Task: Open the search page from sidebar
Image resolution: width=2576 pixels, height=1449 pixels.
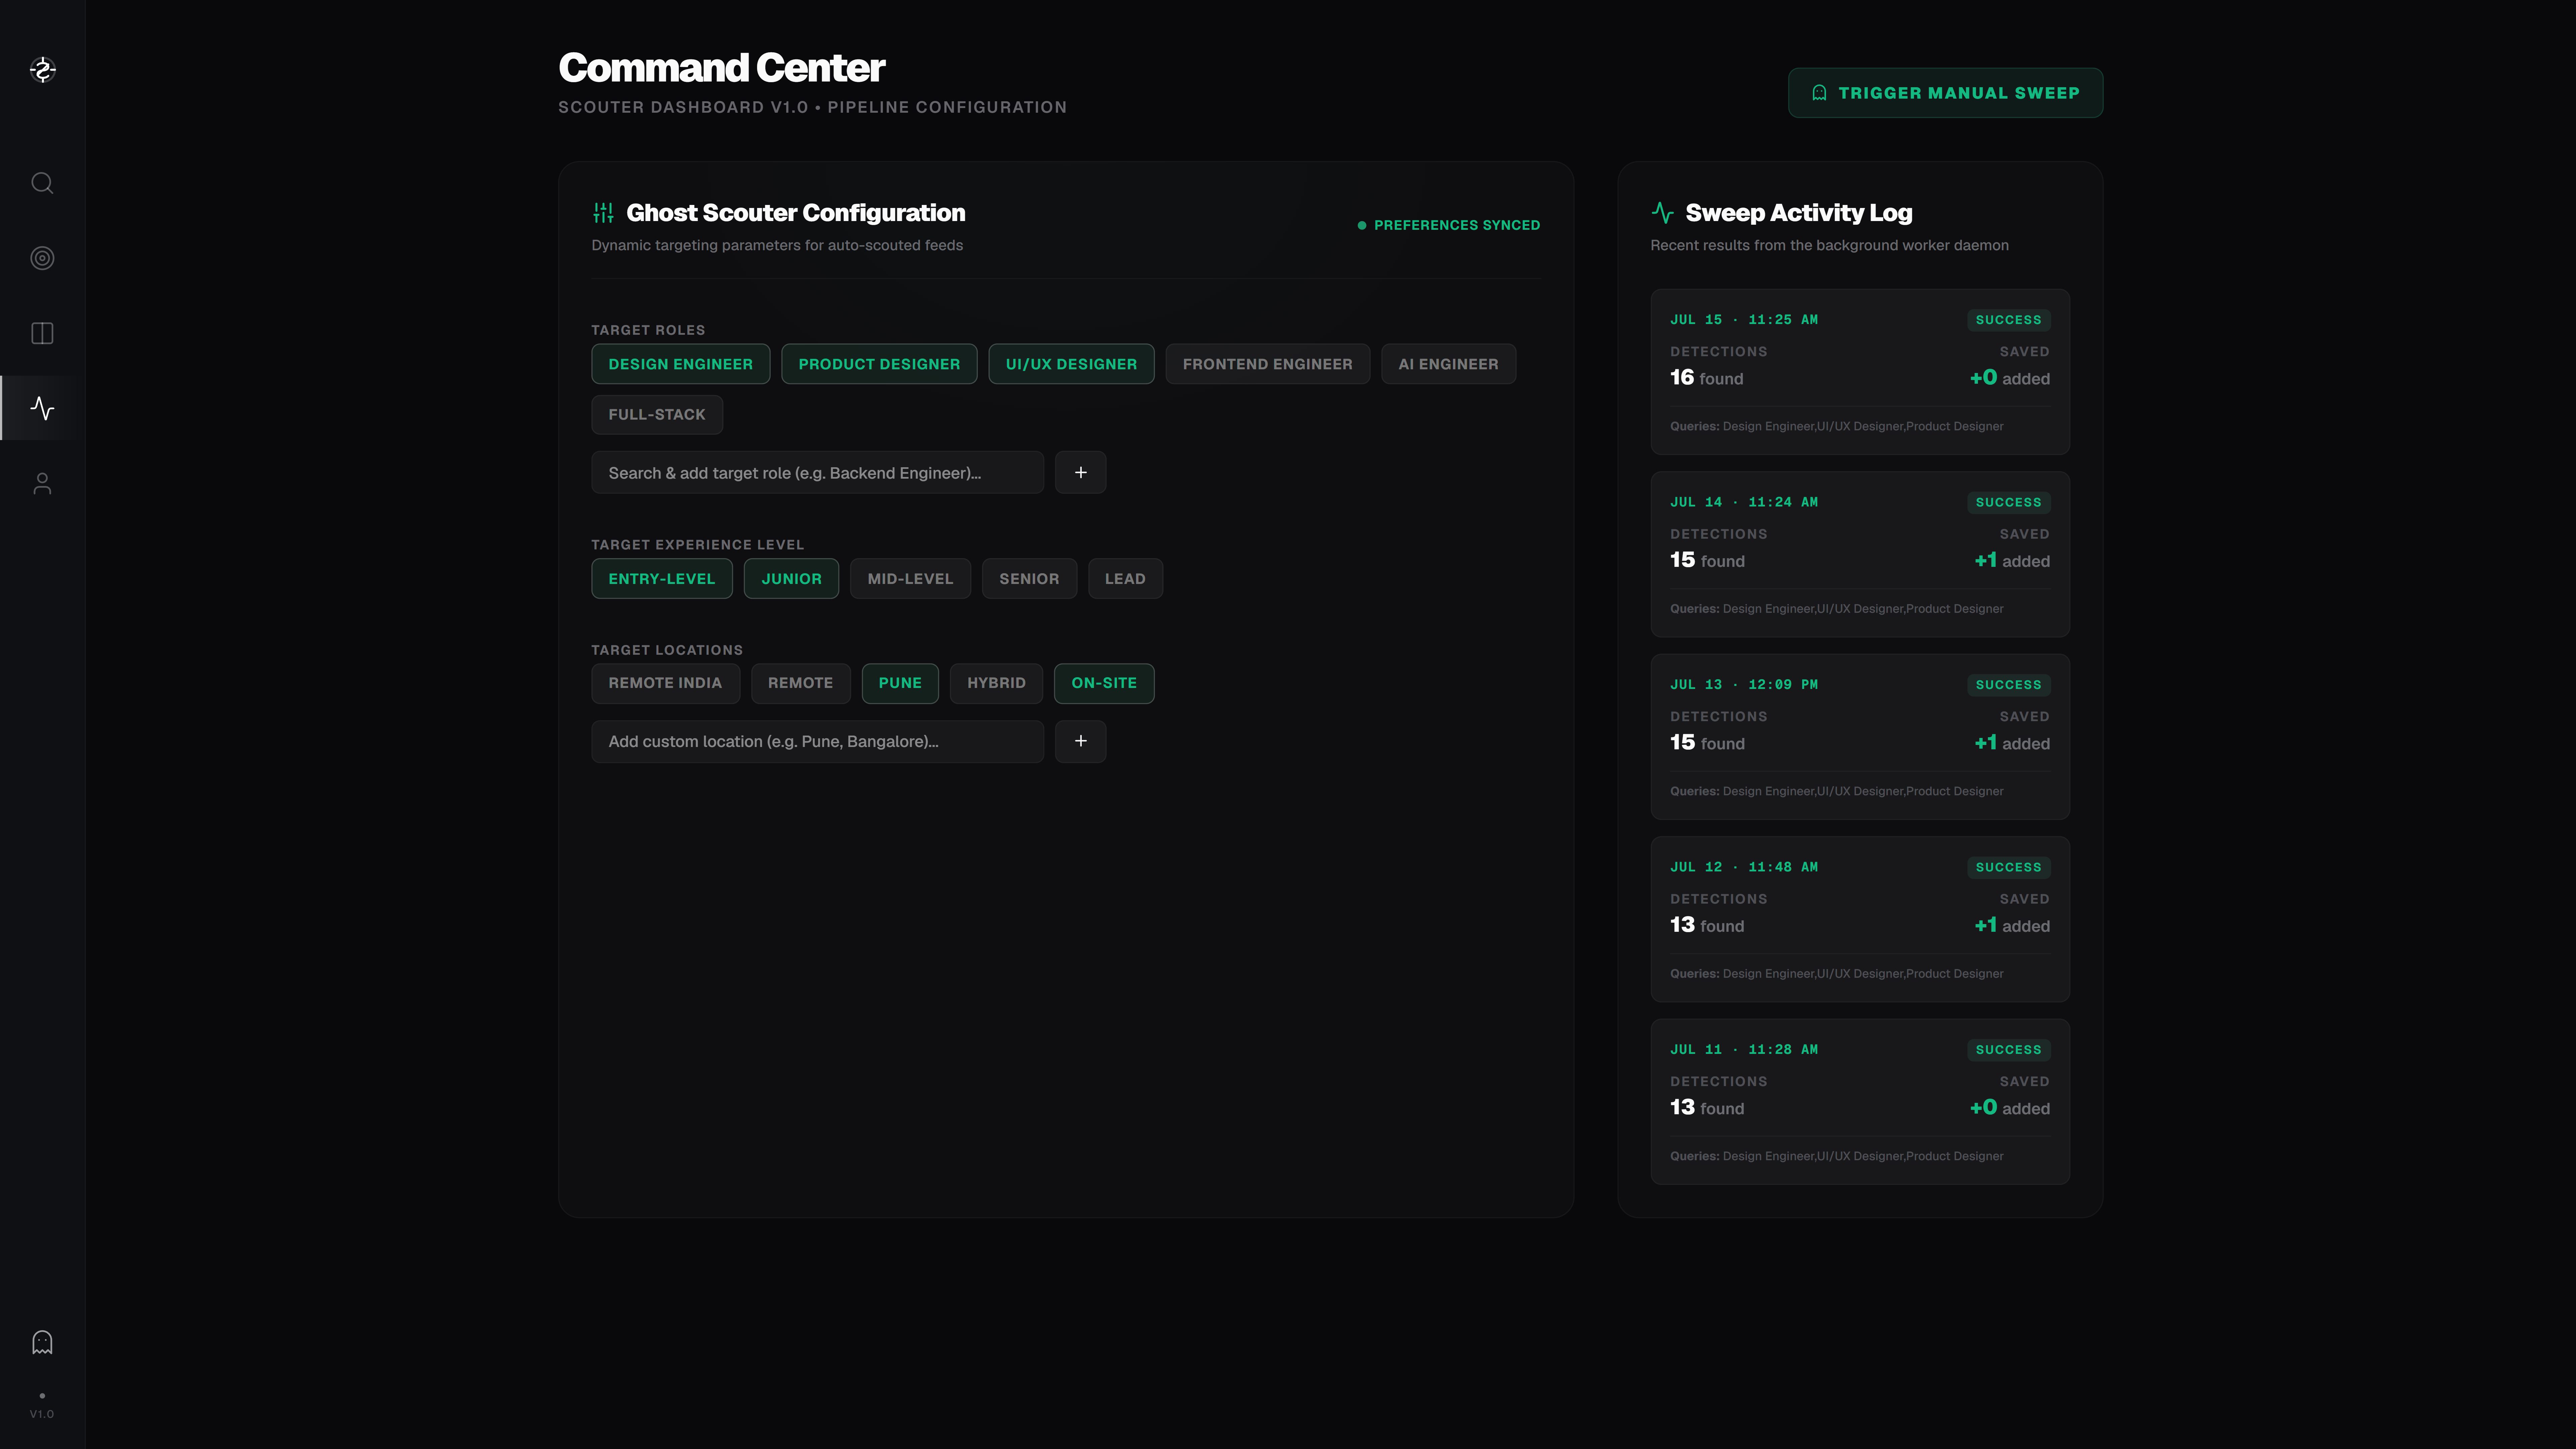Action: (42, 183)
